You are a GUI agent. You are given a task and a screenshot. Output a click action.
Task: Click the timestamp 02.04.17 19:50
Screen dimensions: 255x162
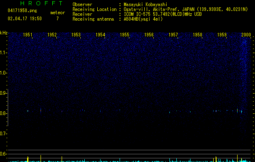[x=25, y=19]
